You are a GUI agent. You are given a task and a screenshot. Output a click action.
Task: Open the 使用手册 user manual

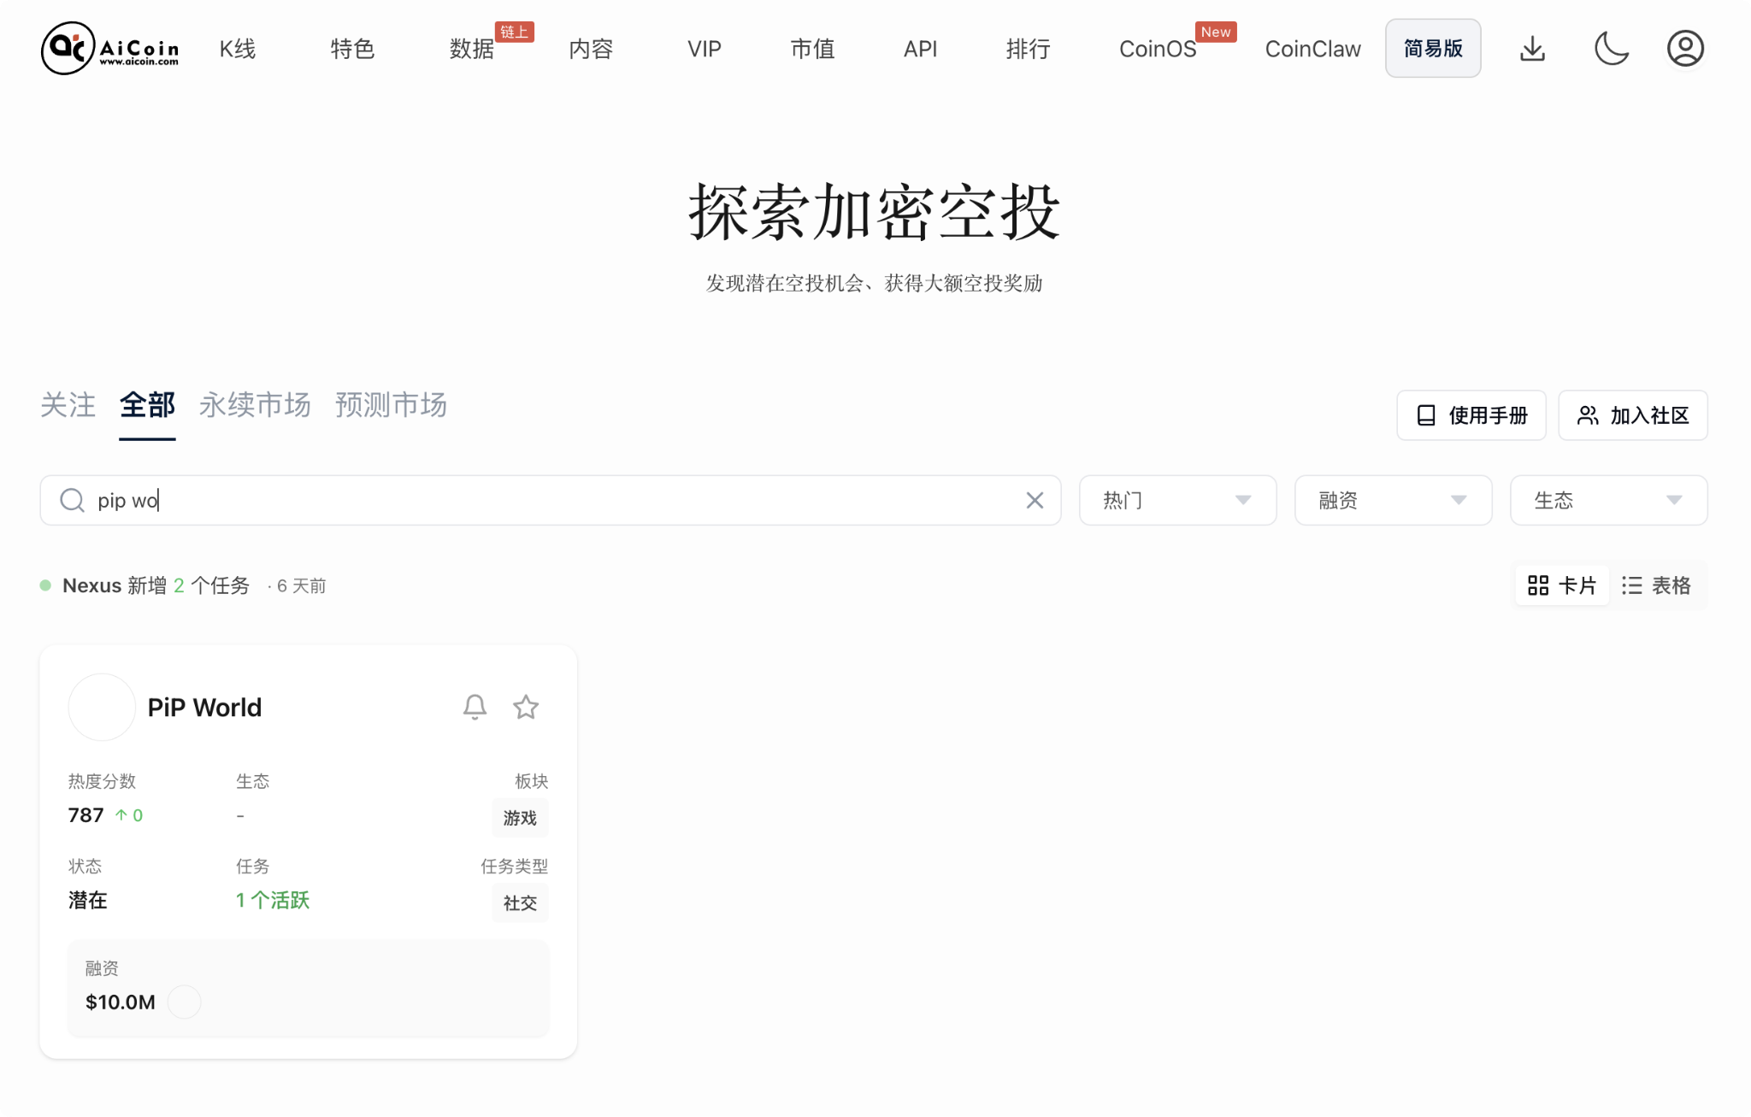click(x=1471, y=415)
